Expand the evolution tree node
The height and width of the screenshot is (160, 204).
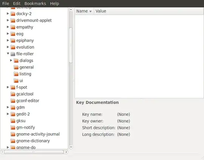(x=8, y=47)
